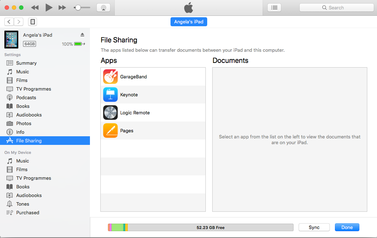Viewport: 377px width, 238px height.
Task: Click the Documents heading
Action: click(230, 61)
